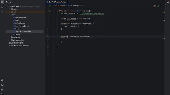170x95 pixels.
Task: Collapse the playground root folder
Action: pos(7,6)
